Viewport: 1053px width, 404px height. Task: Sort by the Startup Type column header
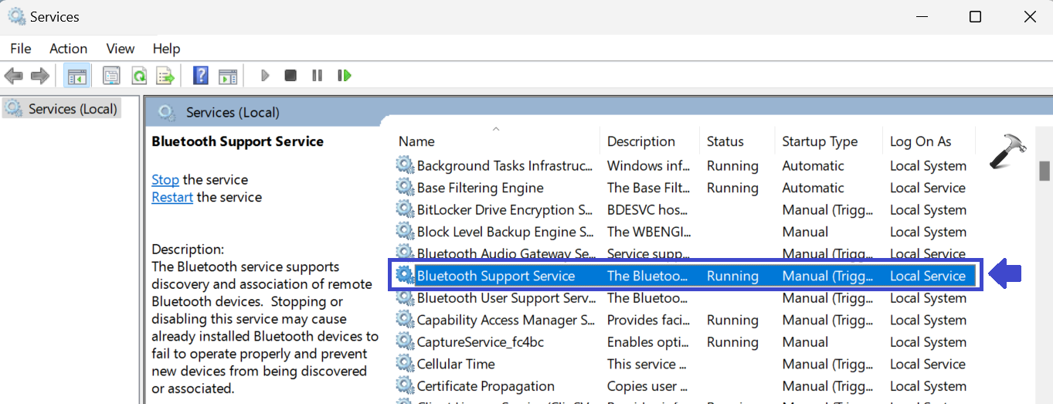coord(820,142)
